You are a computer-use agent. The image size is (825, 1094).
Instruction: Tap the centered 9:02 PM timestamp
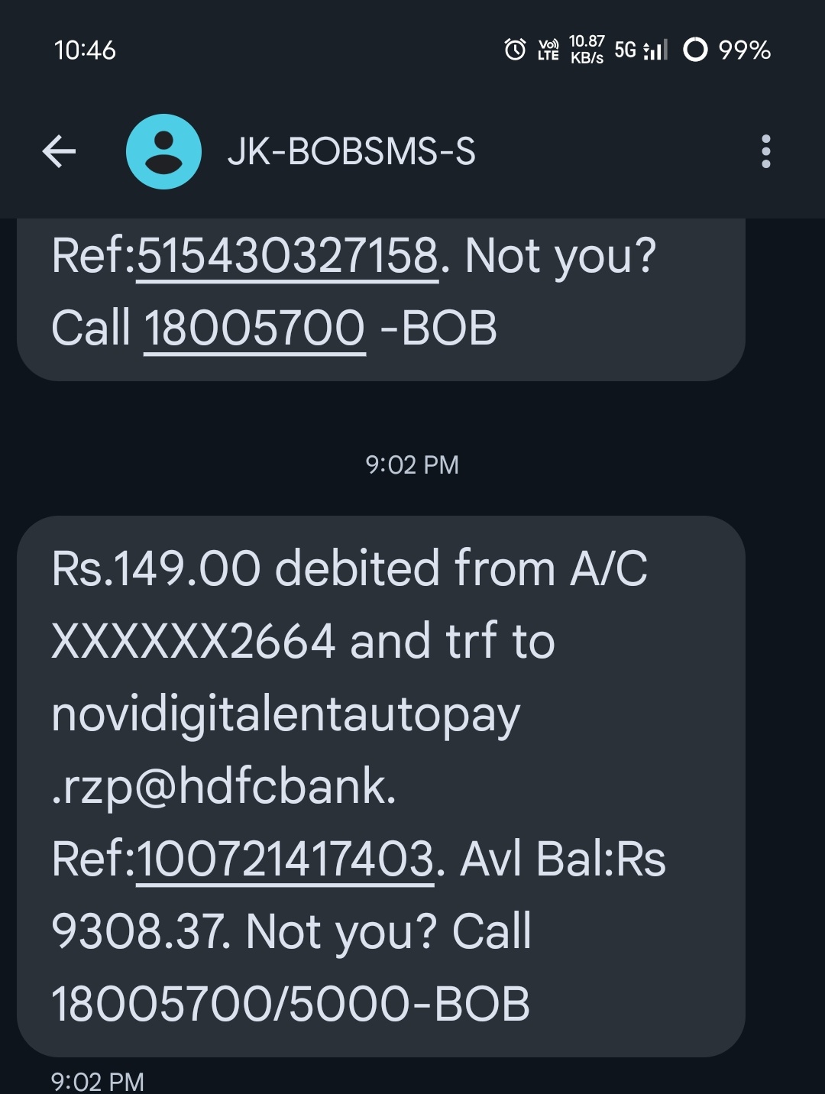click(412, 464)
